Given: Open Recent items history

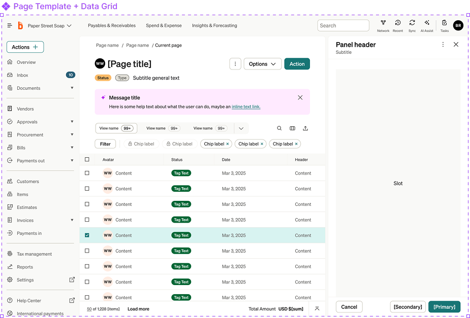Looking at the screenshot, I should 397,24.
